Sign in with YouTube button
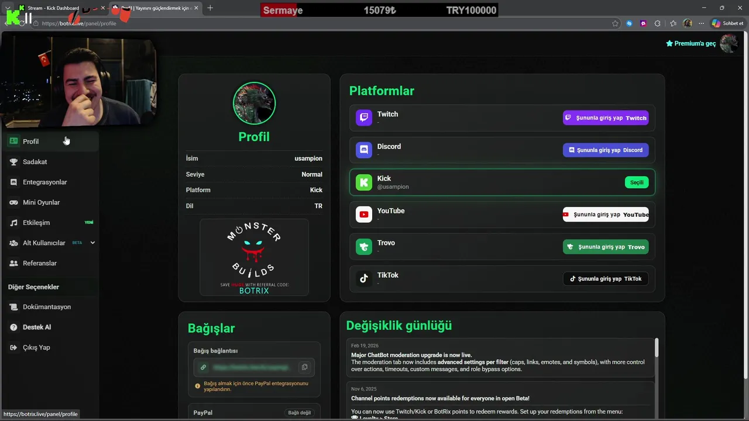This screenshot has height=421, width=749. (x=606, y=215)
